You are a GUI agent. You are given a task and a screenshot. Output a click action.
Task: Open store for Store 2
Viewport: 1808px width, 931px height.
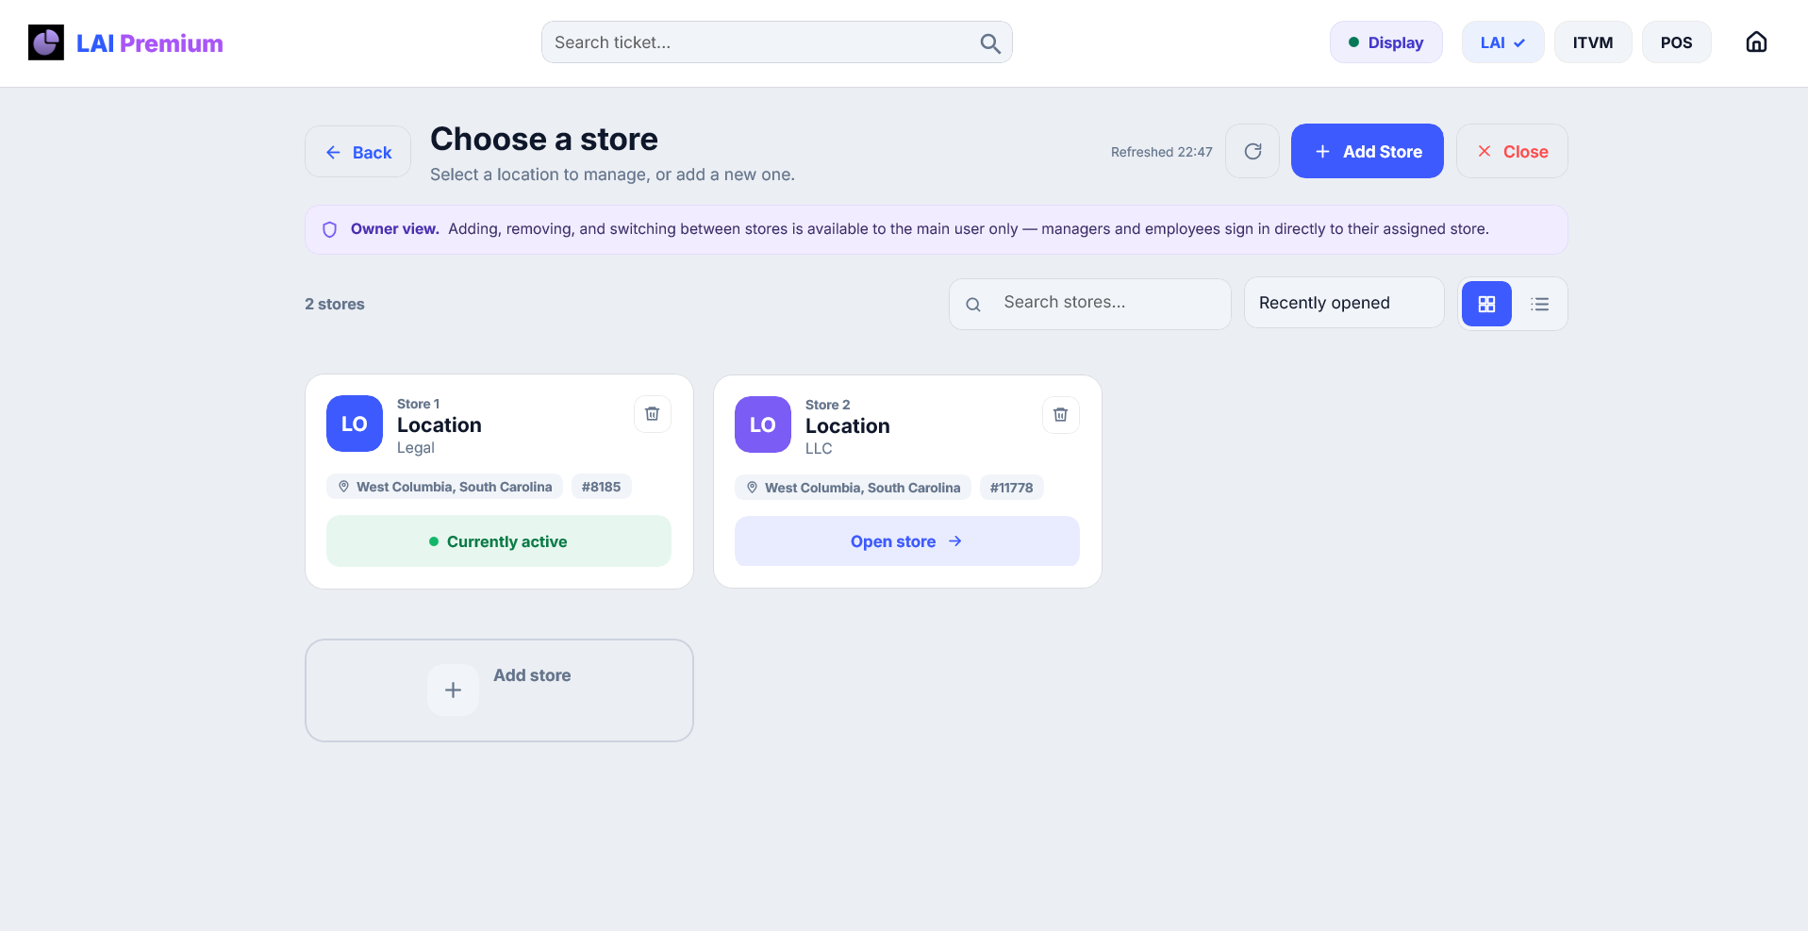coord(906,541)
